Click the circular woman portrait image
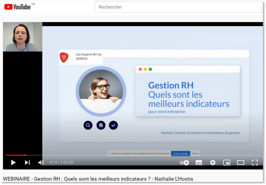The image size is (266, 185). (101, 91)
